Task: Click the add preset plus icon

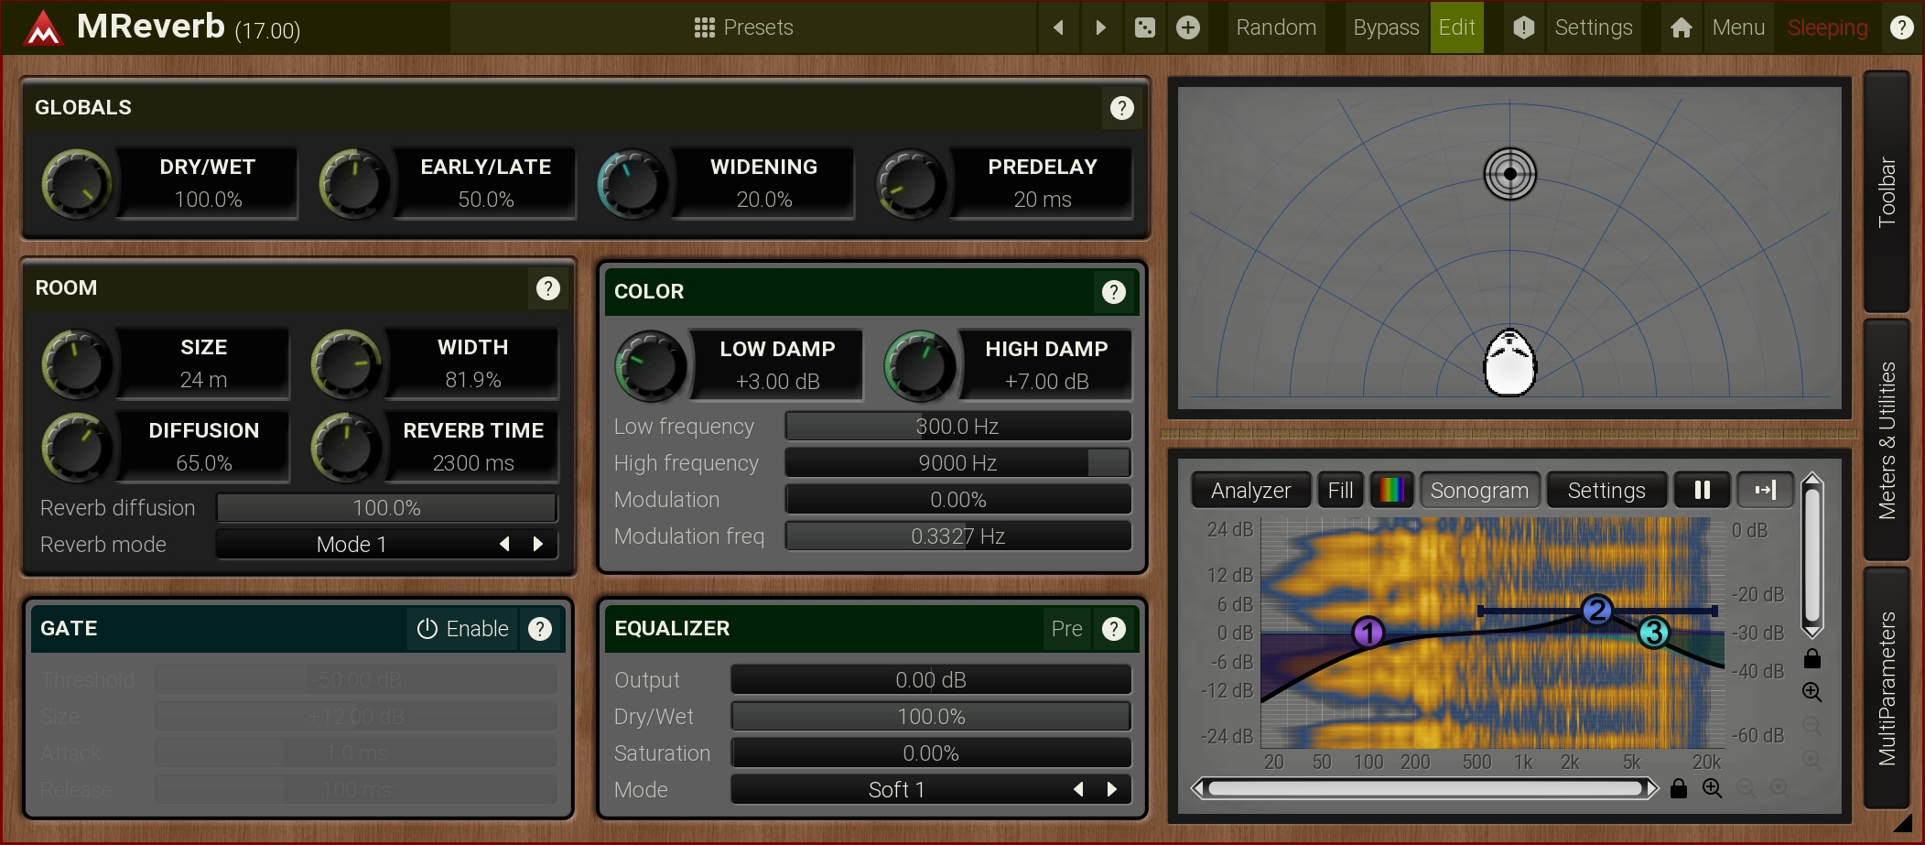Action: pos(1188,27)
